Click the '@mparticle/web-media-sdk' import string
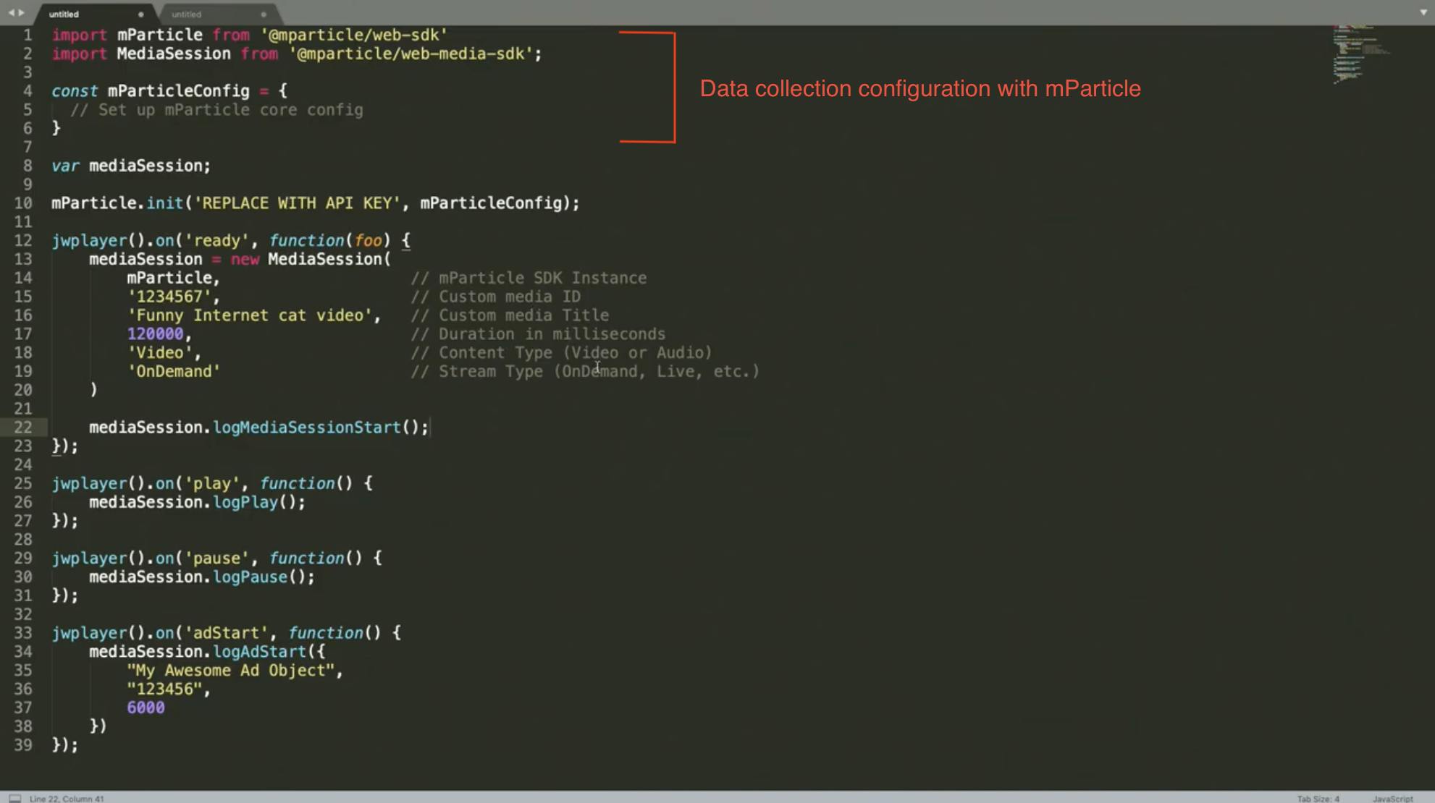1435x803 pixels. click(411, 54)
